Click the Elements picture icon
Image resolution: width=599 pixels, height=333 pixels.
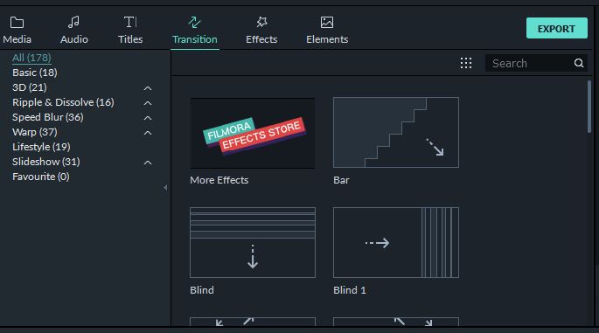tap(327, 22)
